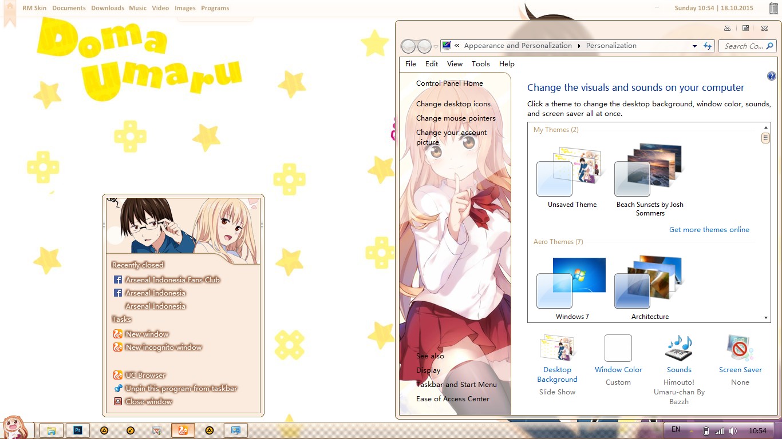This screenshot has width=782, height=439.
Task: Open the Desktop Background slide show icon
Action: click(x=557, y=349)
